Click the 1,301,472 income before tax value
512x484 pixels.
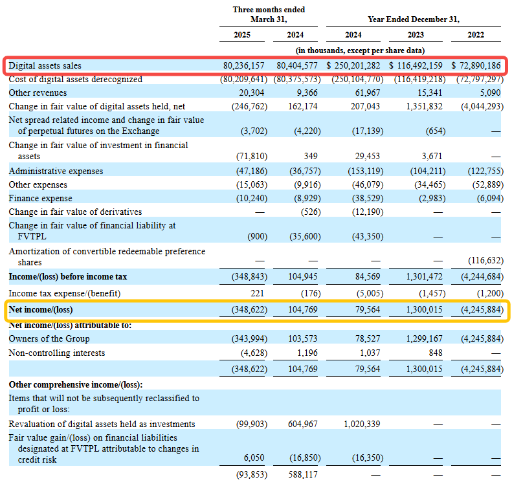424,277
